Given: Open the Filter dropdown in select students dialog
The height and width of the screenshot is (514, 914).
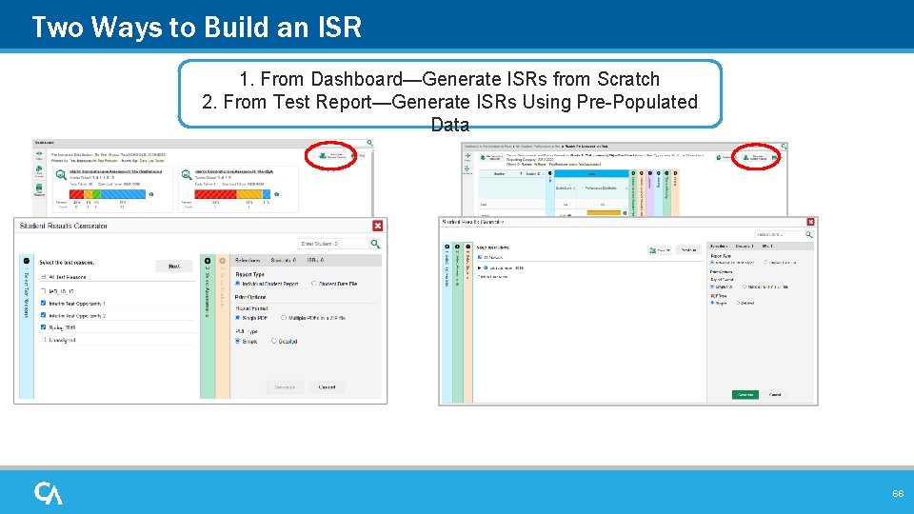Looking at the screenshot, I should pos(660,250).
